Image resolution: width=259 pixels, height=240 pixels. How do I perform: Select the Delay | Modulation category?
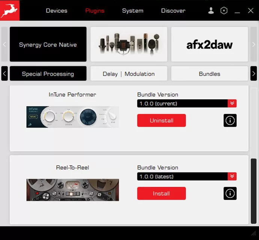click(129, 74)
